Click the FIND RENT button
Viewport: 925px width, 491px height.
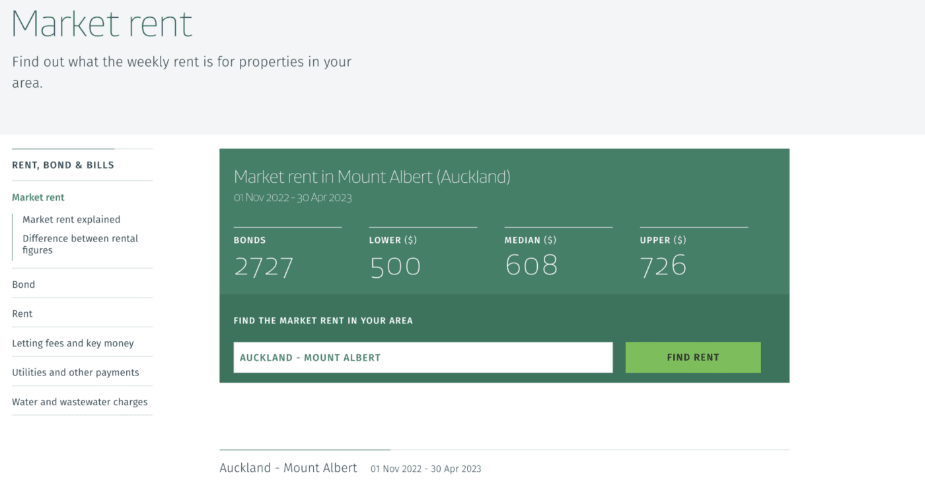692,357
